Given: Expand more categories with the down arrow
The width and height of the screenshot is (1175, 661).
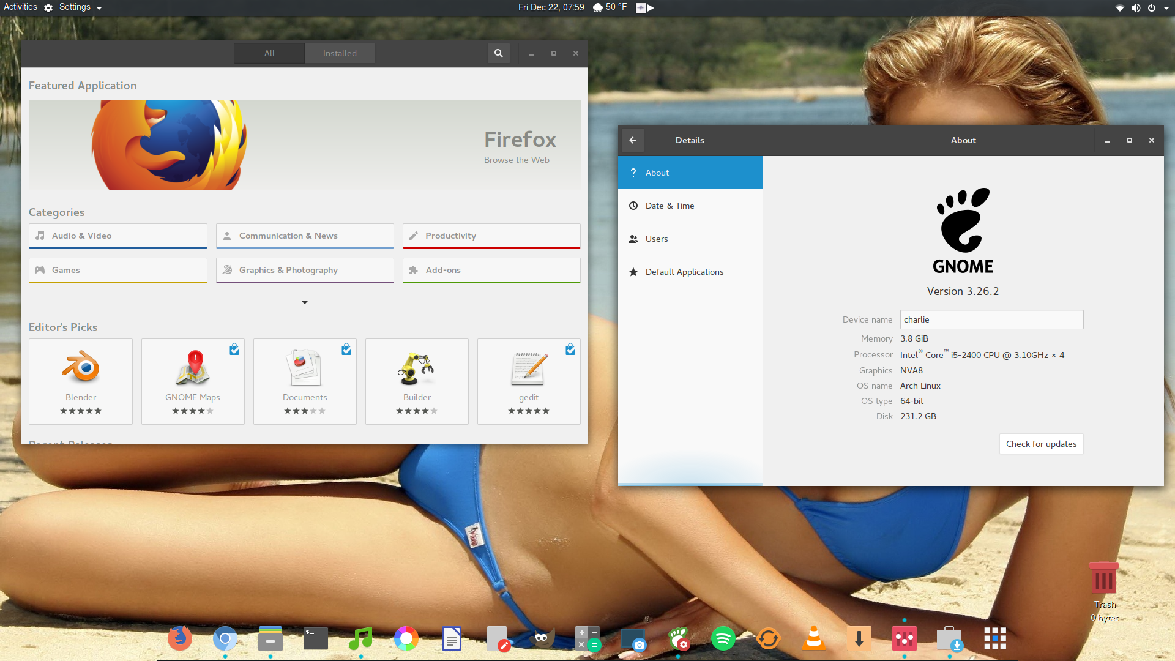Looking at the screenshot, I should pyautogui.click(x=305, y=302).
